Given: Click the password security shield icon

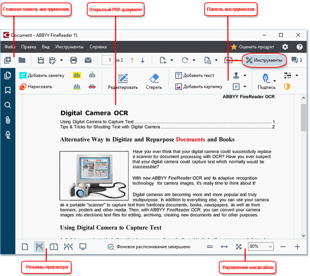Looking at the screenshot, I should pyautogui.click(x=287, y=86).
